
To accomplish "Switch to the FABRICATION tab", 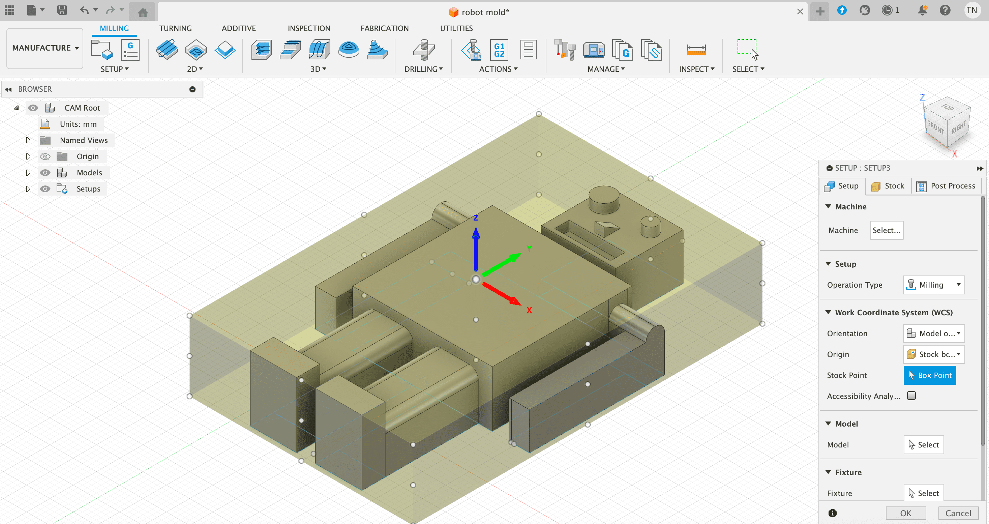I will click(384, 28).
